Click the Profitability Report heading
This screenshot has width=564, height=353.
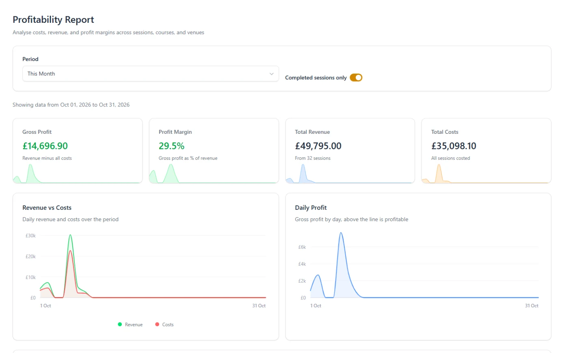(53, 20)
